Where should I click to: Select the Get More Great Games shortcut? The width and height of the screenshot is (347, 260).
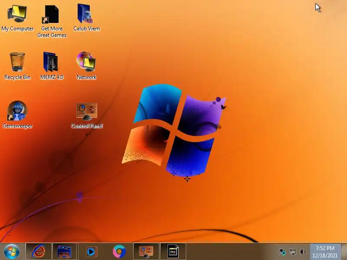(52, 21)
